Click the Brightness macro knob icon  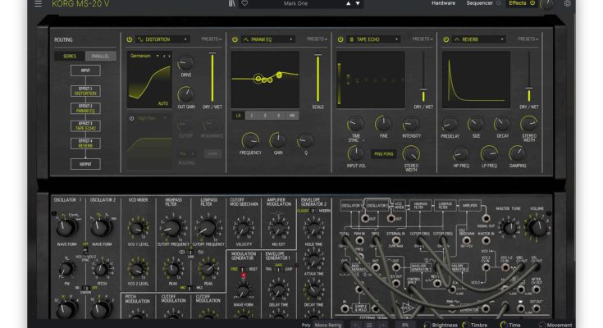click(x=426, y=325)
